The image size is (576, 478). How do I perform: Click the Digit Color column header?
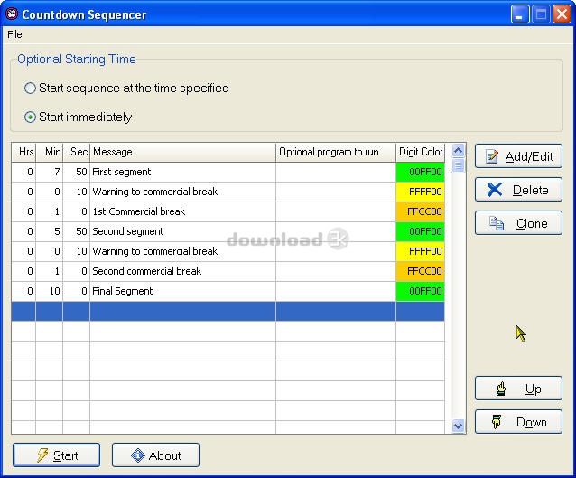click(x=420, y=152)
